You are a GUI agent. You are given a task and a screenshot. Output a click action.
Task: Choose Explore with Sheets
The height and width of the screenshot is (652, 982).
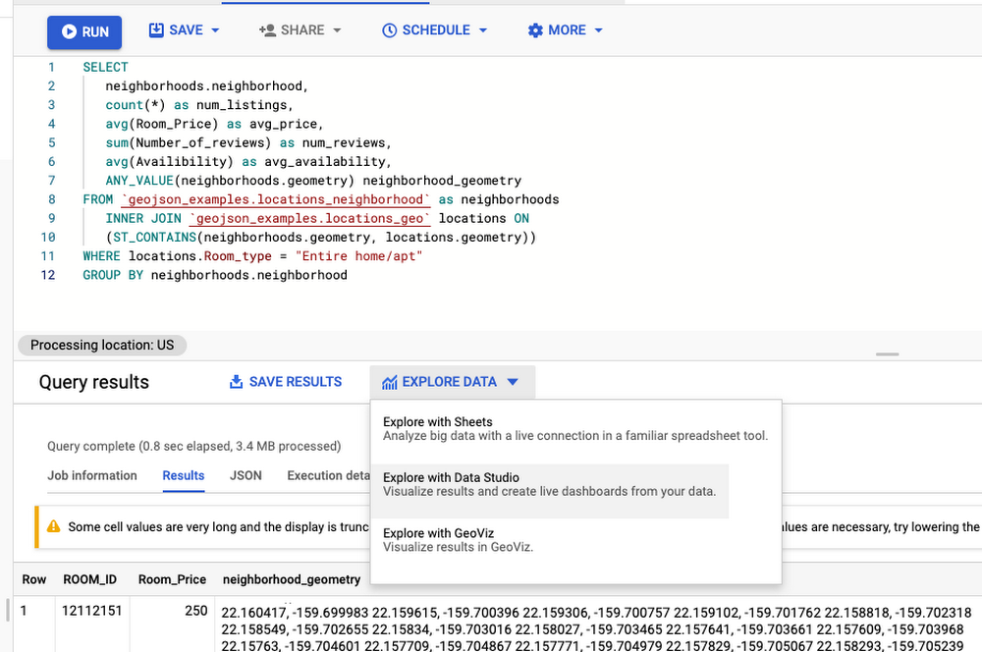(x=575, y=428)
